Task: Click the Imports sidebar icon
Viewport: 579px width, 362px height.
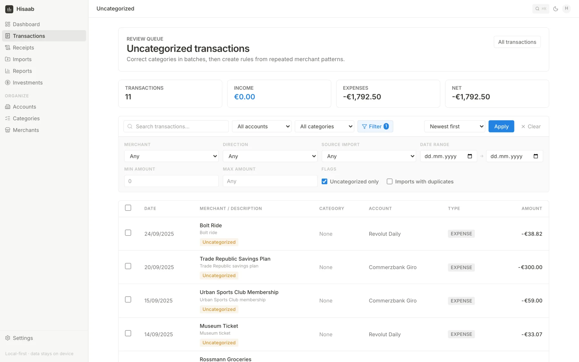Action: pyautogui.click(x=8, y=59)
